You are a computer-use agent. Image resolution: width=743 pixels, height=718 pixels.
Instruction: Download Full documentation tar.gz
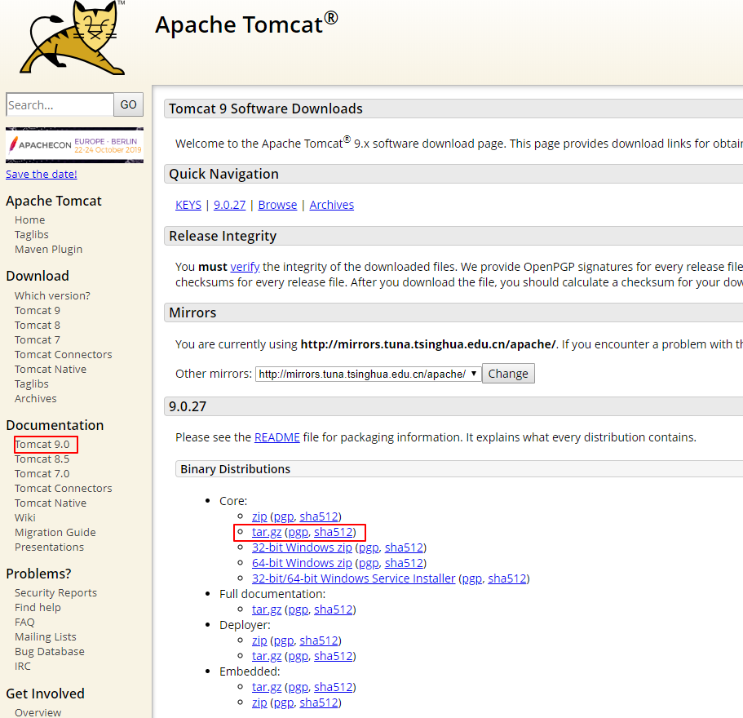[x=267, y=609]
